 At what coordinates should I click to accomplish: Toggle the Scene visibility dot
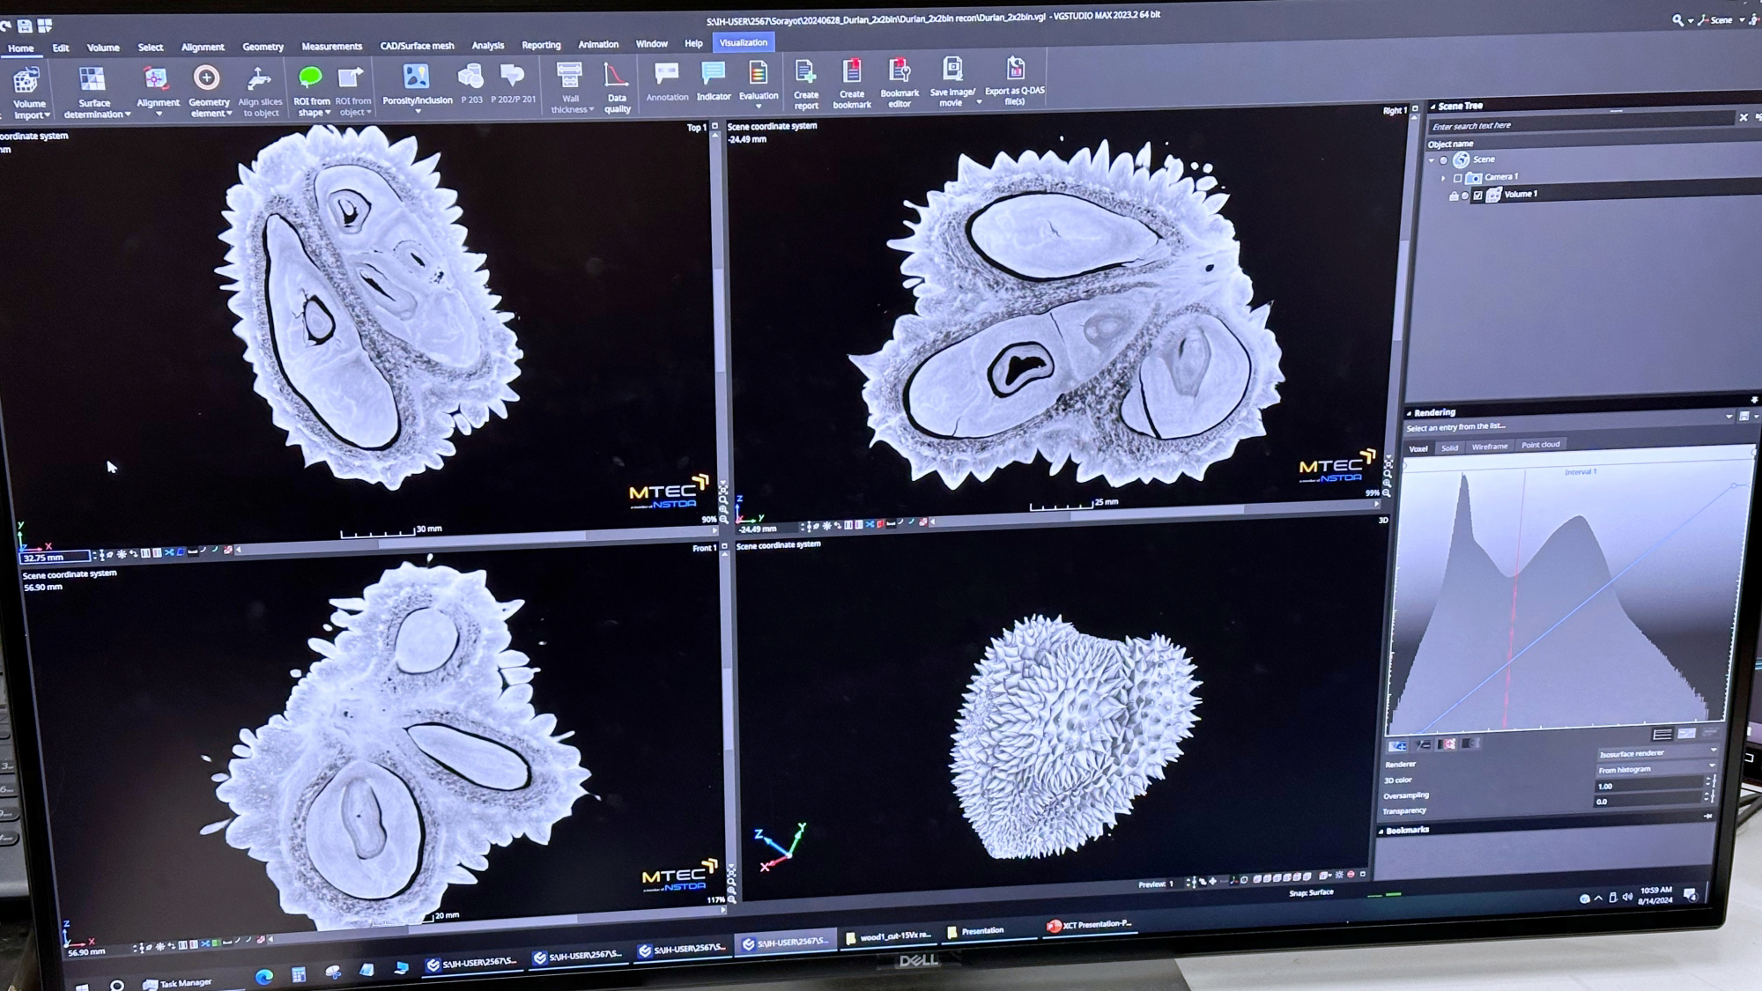coord(1443,160)
